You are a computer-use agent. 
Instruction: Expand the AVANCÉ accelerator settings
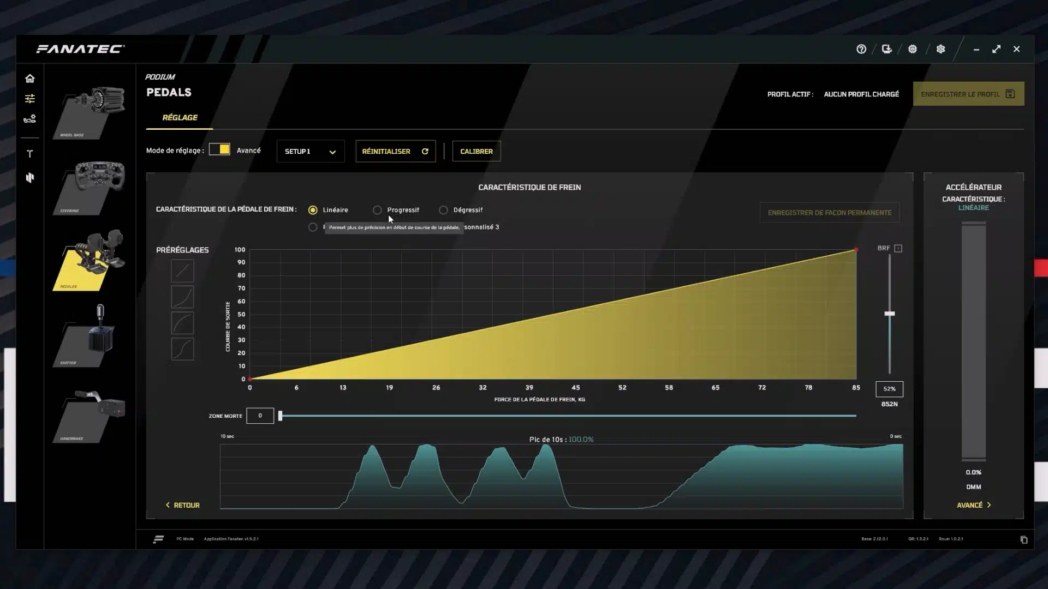pyautogui.click(x=974, y=505)
